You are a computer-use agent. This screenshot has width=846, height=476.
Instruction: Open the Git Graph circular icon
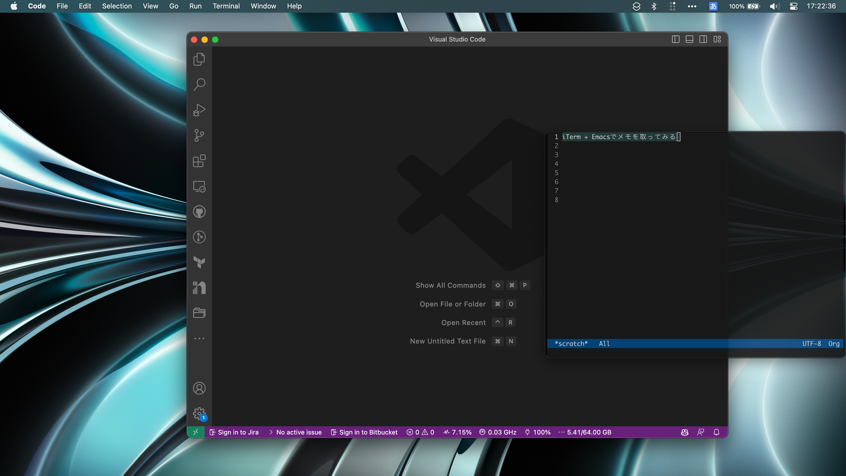click(x=199, y=237)
